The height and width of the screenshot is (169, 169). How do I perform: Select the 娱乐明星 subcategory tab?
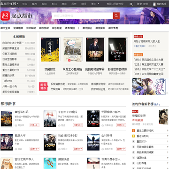[57, 28]
